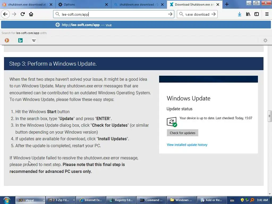Click 'Hit the Windows Start button' step
Screen dimensions: 272x204
(x=42, y=112)
